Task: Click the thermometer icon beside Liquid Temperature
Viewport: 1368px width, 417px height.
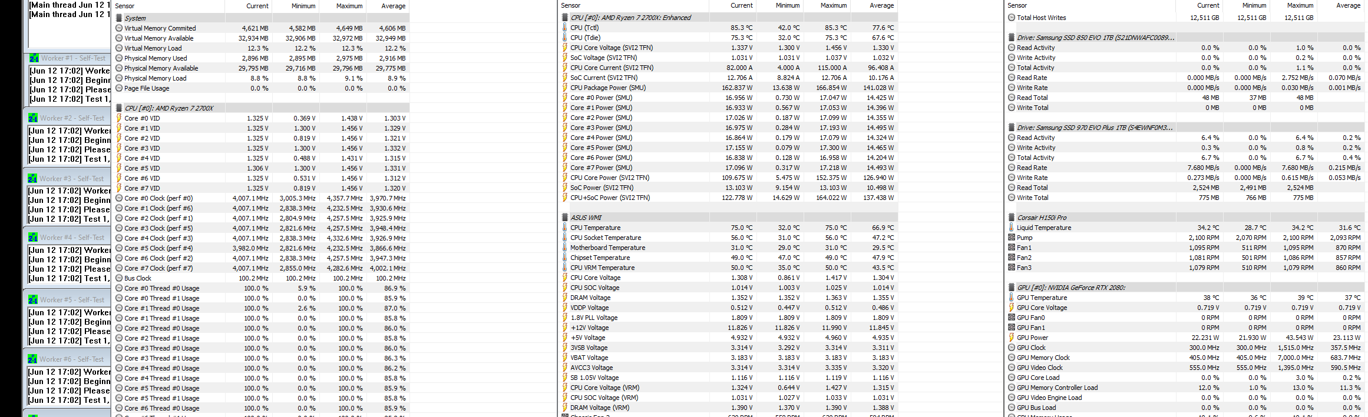Action: [1012, 228]
